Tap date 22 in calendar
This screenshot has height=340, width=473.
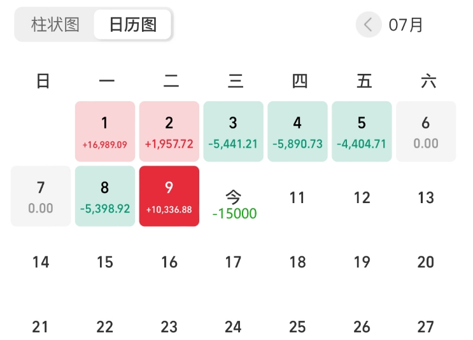(105, 327)
